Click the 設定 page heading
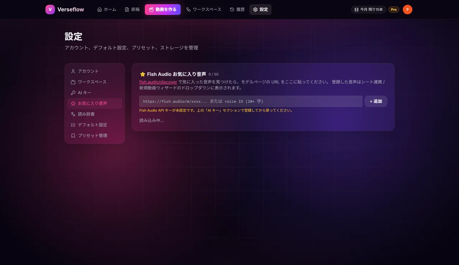459x265 pixels. pyautogui.click(x=74, y=36)
